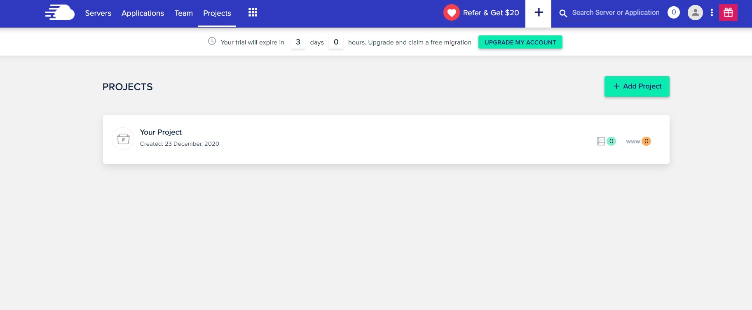Click the trial days remaining value 3

click(298, 42)
